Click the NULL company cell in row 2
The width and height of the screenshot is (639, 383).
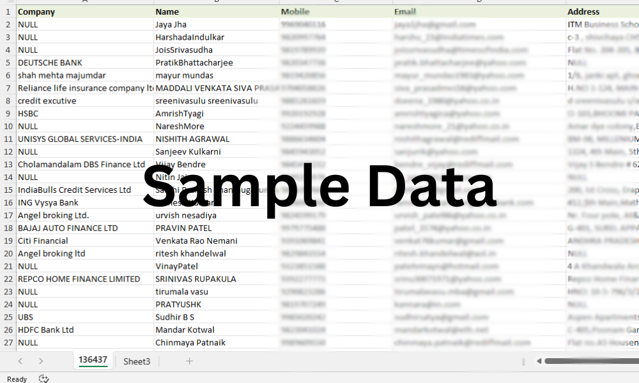85,24
